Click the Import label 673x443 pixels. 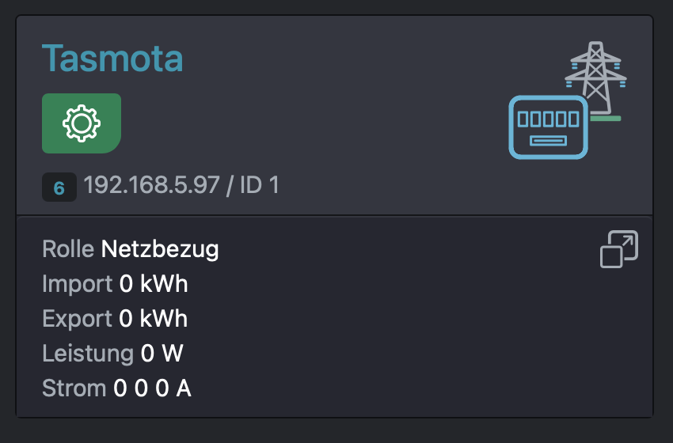[x=78, y=284]
